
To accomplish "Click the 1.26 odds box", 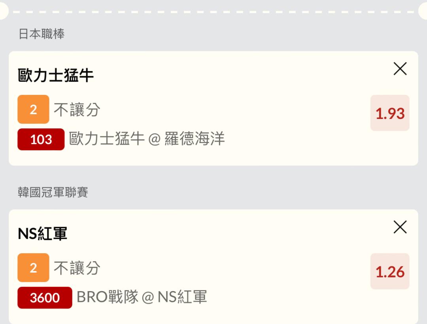I will (x=390, y=271).
